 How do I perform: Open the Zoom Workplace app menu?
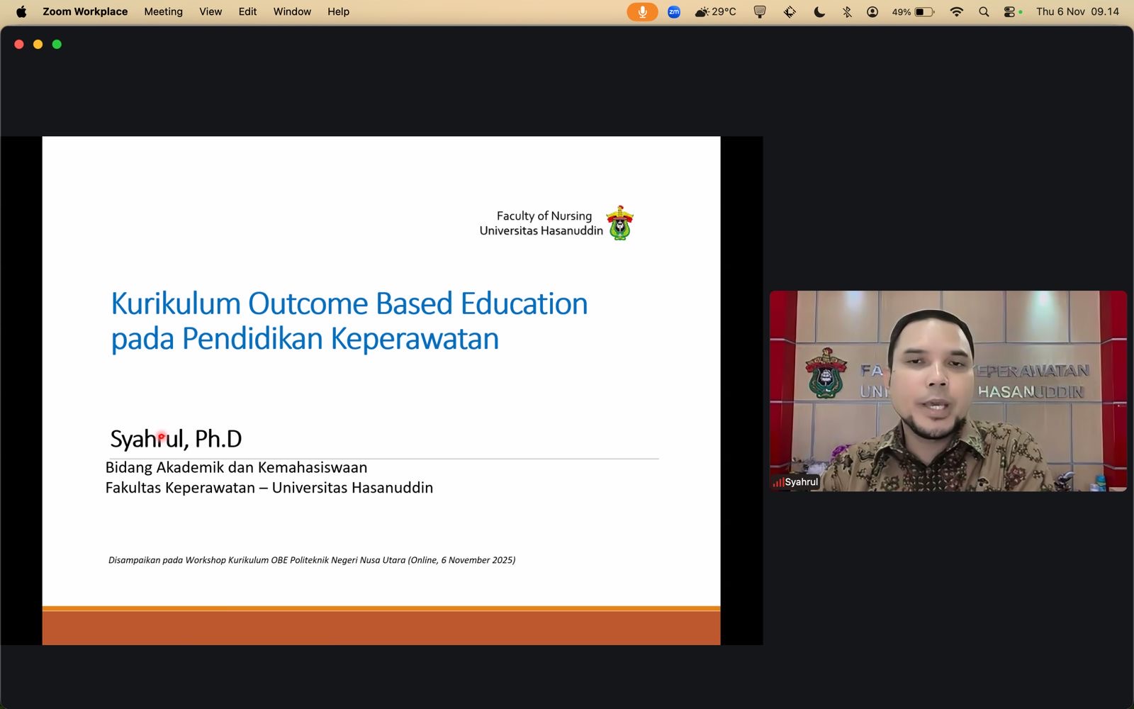pyautogui.click(x=85, y=12)
